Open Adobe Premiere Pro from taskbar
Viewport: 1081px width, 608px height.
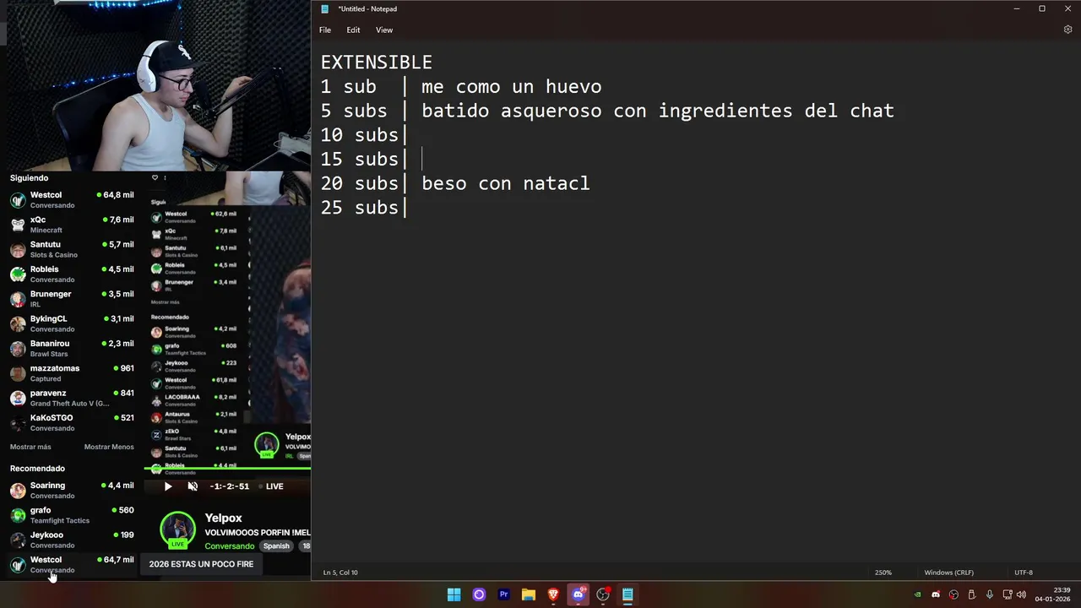pos(503,594)
